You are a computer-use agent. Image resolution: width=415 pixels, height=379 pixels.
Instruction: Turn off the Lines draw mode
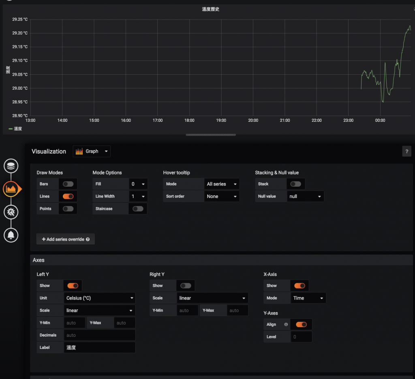coord(68,196)
